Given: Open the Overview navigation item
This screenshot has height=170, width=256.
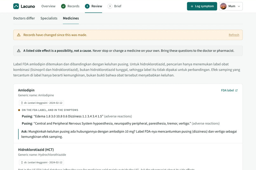Looking at the screenshot, I should 48,6.
